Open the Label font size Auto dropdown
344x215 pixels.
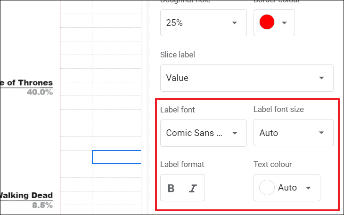click(293, 133)
